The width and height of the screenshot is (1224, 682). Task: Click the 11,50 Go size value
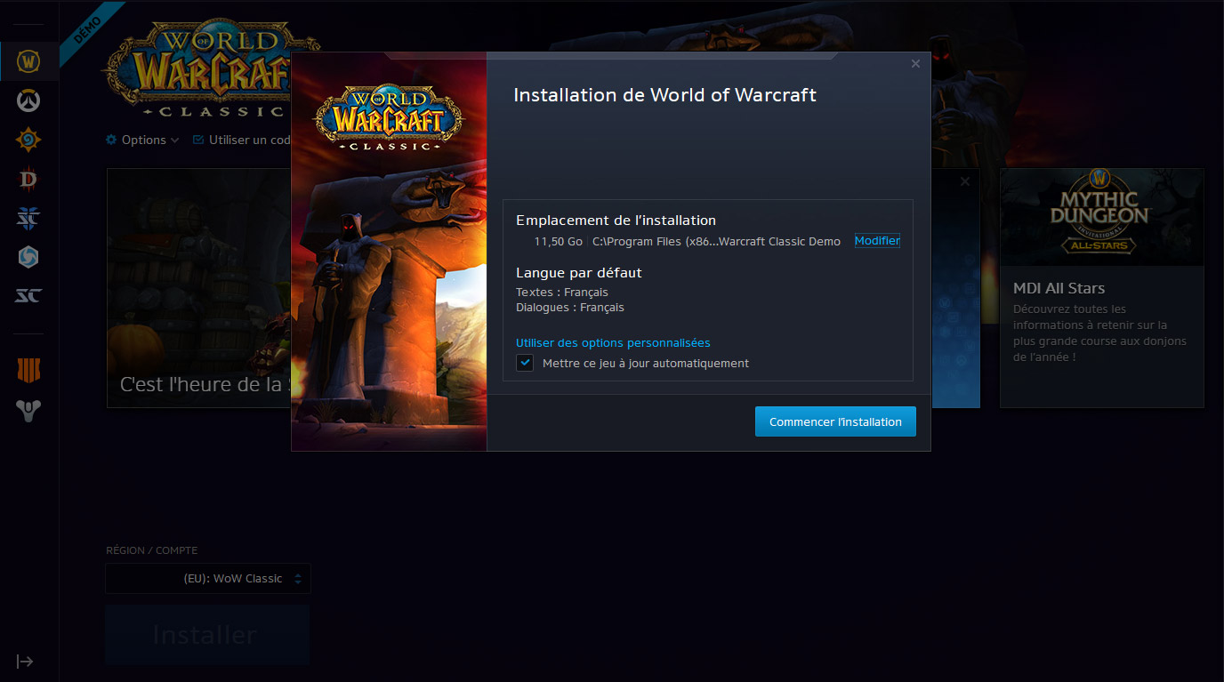click(558, 242)
